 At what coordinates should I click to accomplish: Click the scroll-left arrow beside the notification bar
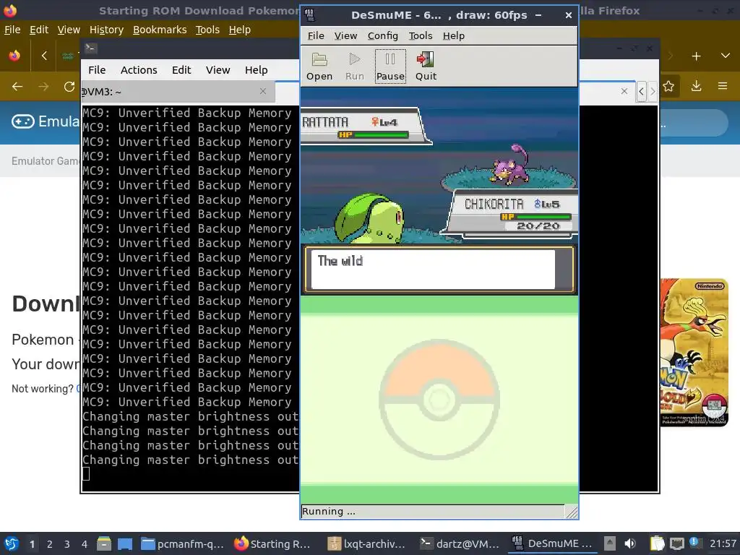(642, 91)
